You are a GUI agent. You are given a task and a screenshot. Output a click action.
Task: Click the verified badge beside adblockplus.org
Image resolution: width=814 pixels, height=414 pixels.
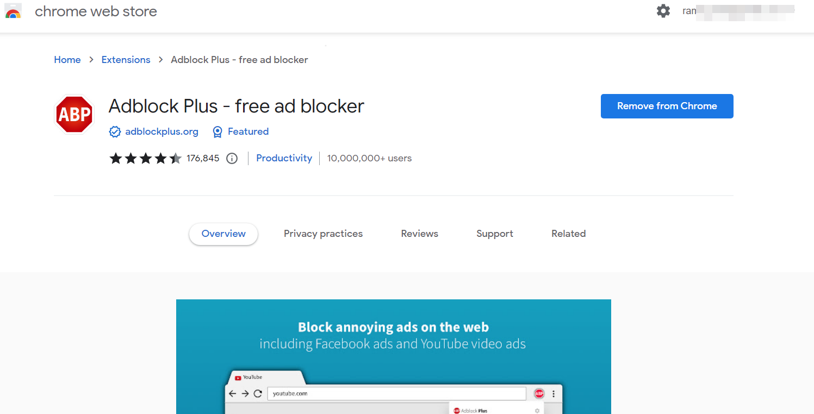(115, 131)
